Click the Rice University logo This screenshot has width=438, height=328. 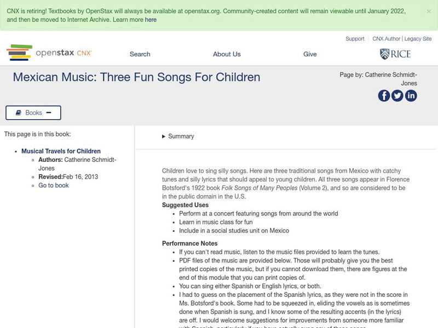[395, 54]
